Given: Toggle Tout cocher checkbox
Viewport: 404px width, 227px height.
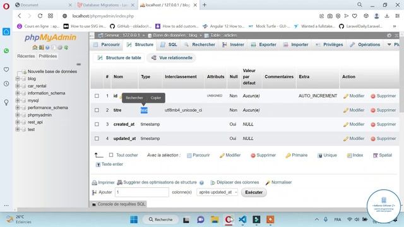Looking at the screenshot, I should pos(111,155).
